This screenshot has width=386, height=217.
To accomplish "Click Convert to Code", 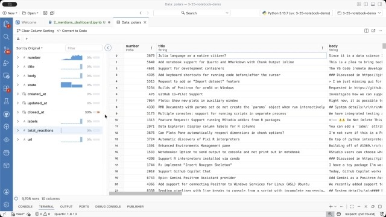I will point(72,31).
